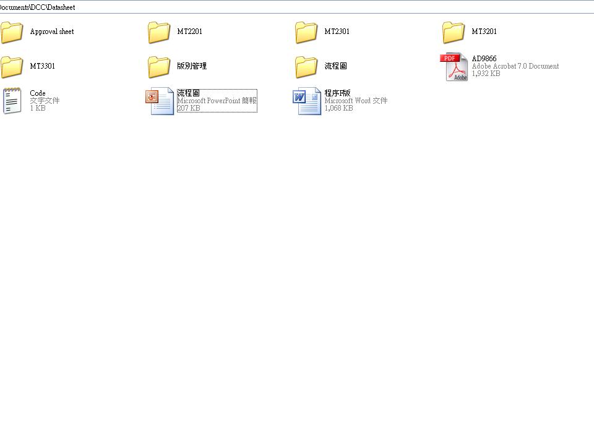The image size is (594, 445).
Task: Click the 'Microsoft Word 文件' file type text
Action: 356,101
